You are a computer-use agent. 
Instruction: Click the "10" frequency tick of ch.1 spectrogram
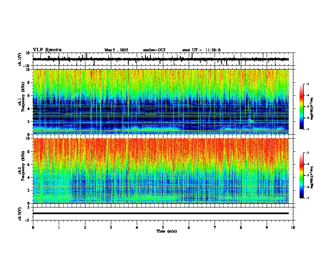tap(28, 70)
